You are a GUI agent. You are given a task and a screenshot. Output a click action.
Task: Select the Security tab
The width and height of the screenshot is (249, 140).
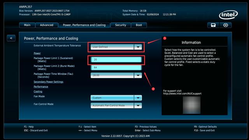pos(121,25)
